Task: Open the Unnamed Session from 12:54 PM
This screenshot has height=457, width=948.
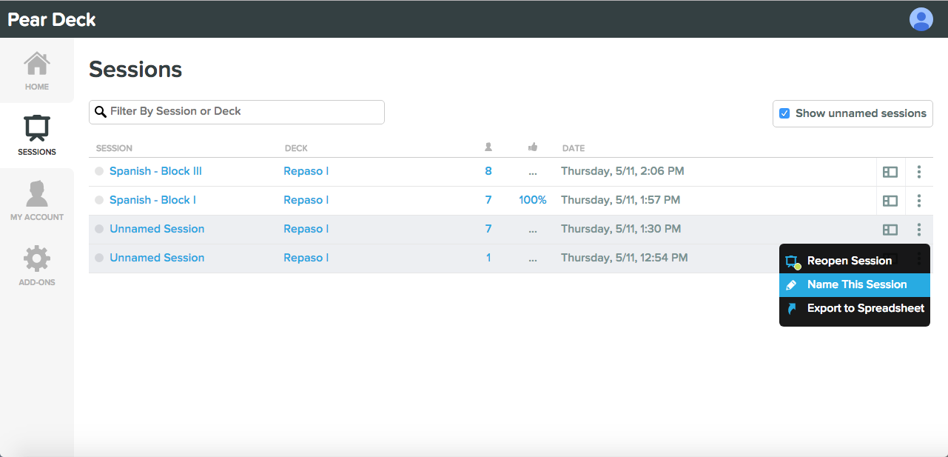Action: click(x=157, y=258)
